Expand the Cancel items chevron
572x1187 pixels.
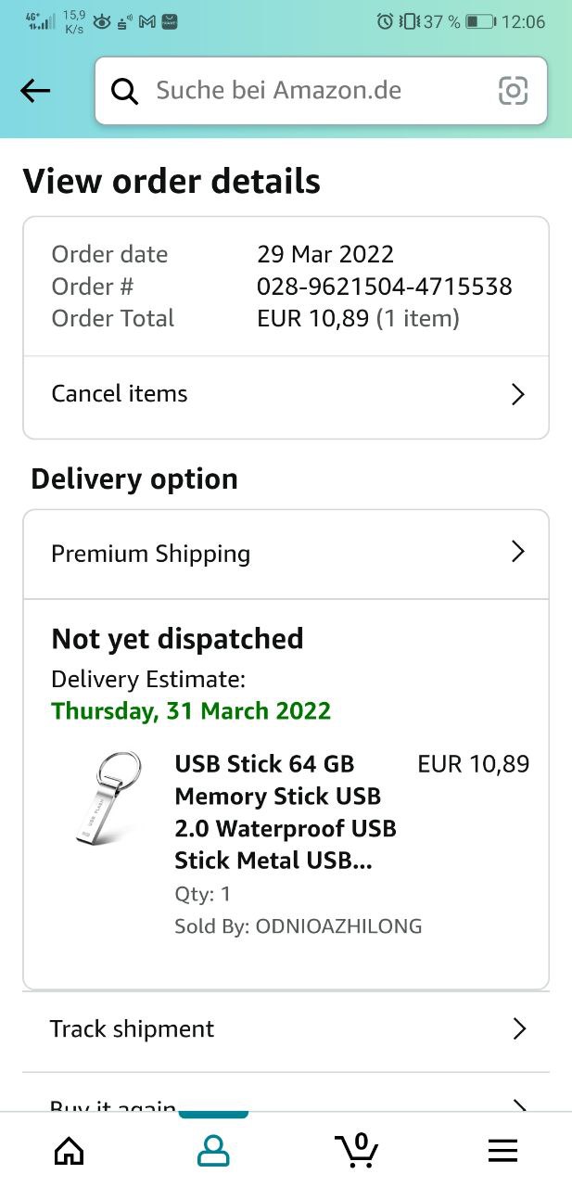(x=518, y=394)
